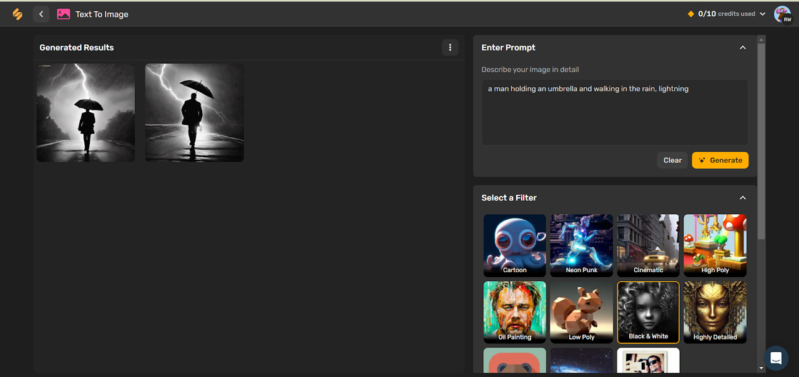This screenshot has height=377, width=799.
Task: Expand the credits used dropdown arrow
Action: coord(762,14)
